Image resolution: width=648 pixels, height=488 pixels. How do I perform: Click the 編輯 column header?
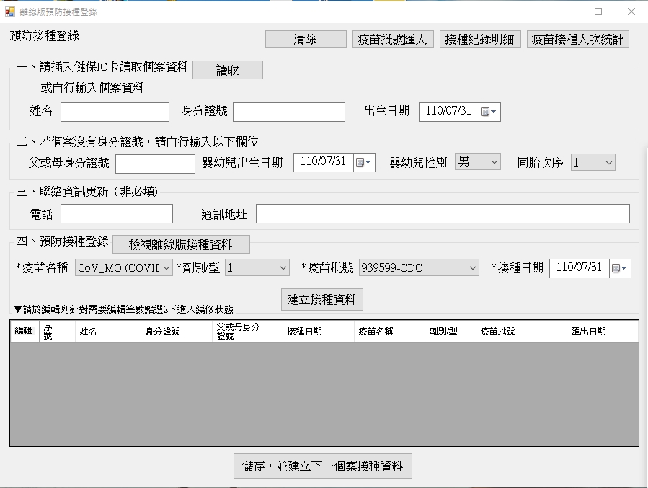pyautogui.click(x=25, y=331)
